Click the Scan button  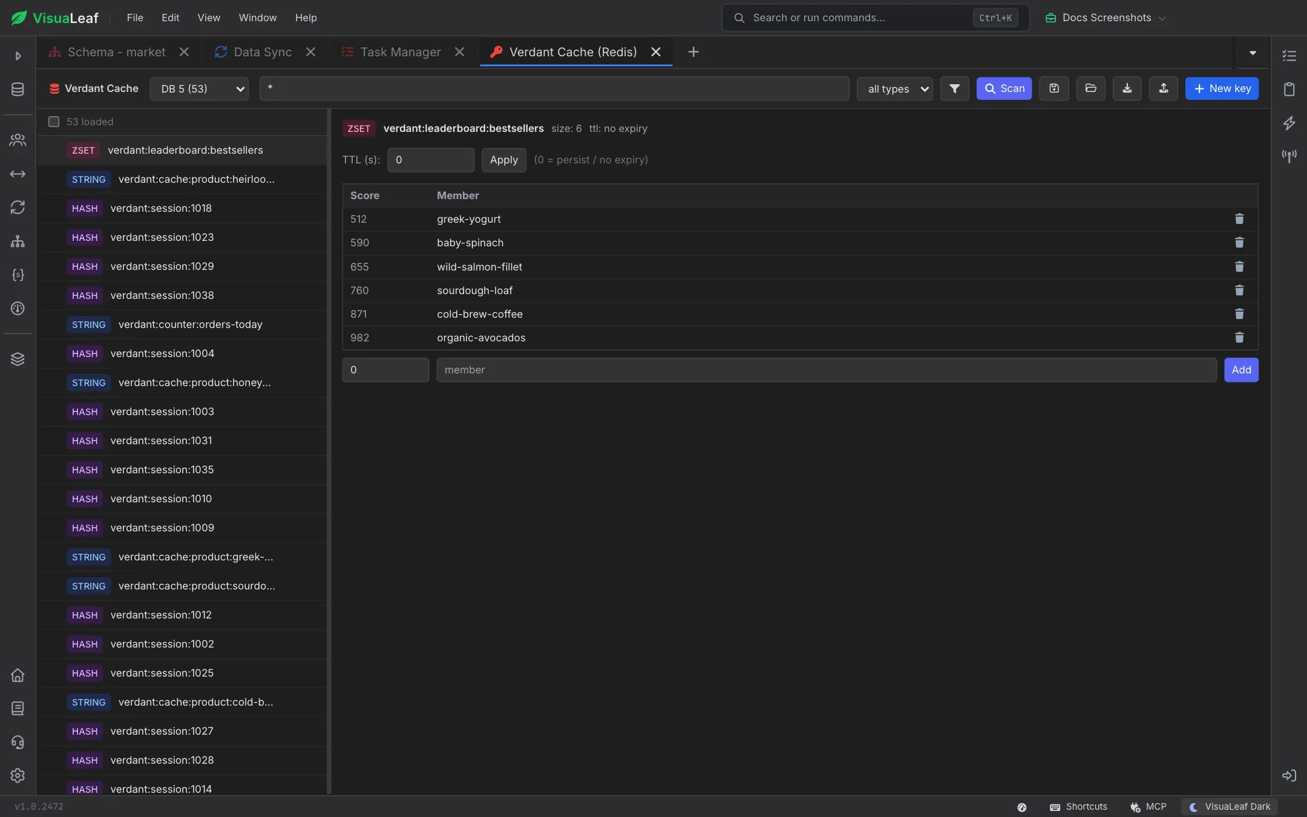1004,88
